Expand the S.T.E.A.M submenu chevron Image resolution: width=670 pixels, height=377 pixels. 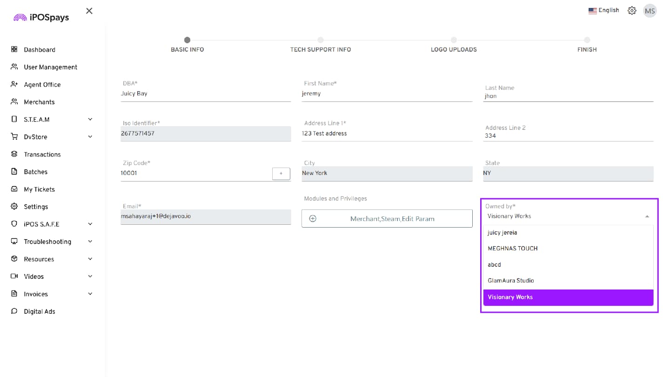[x=90, y=119]
